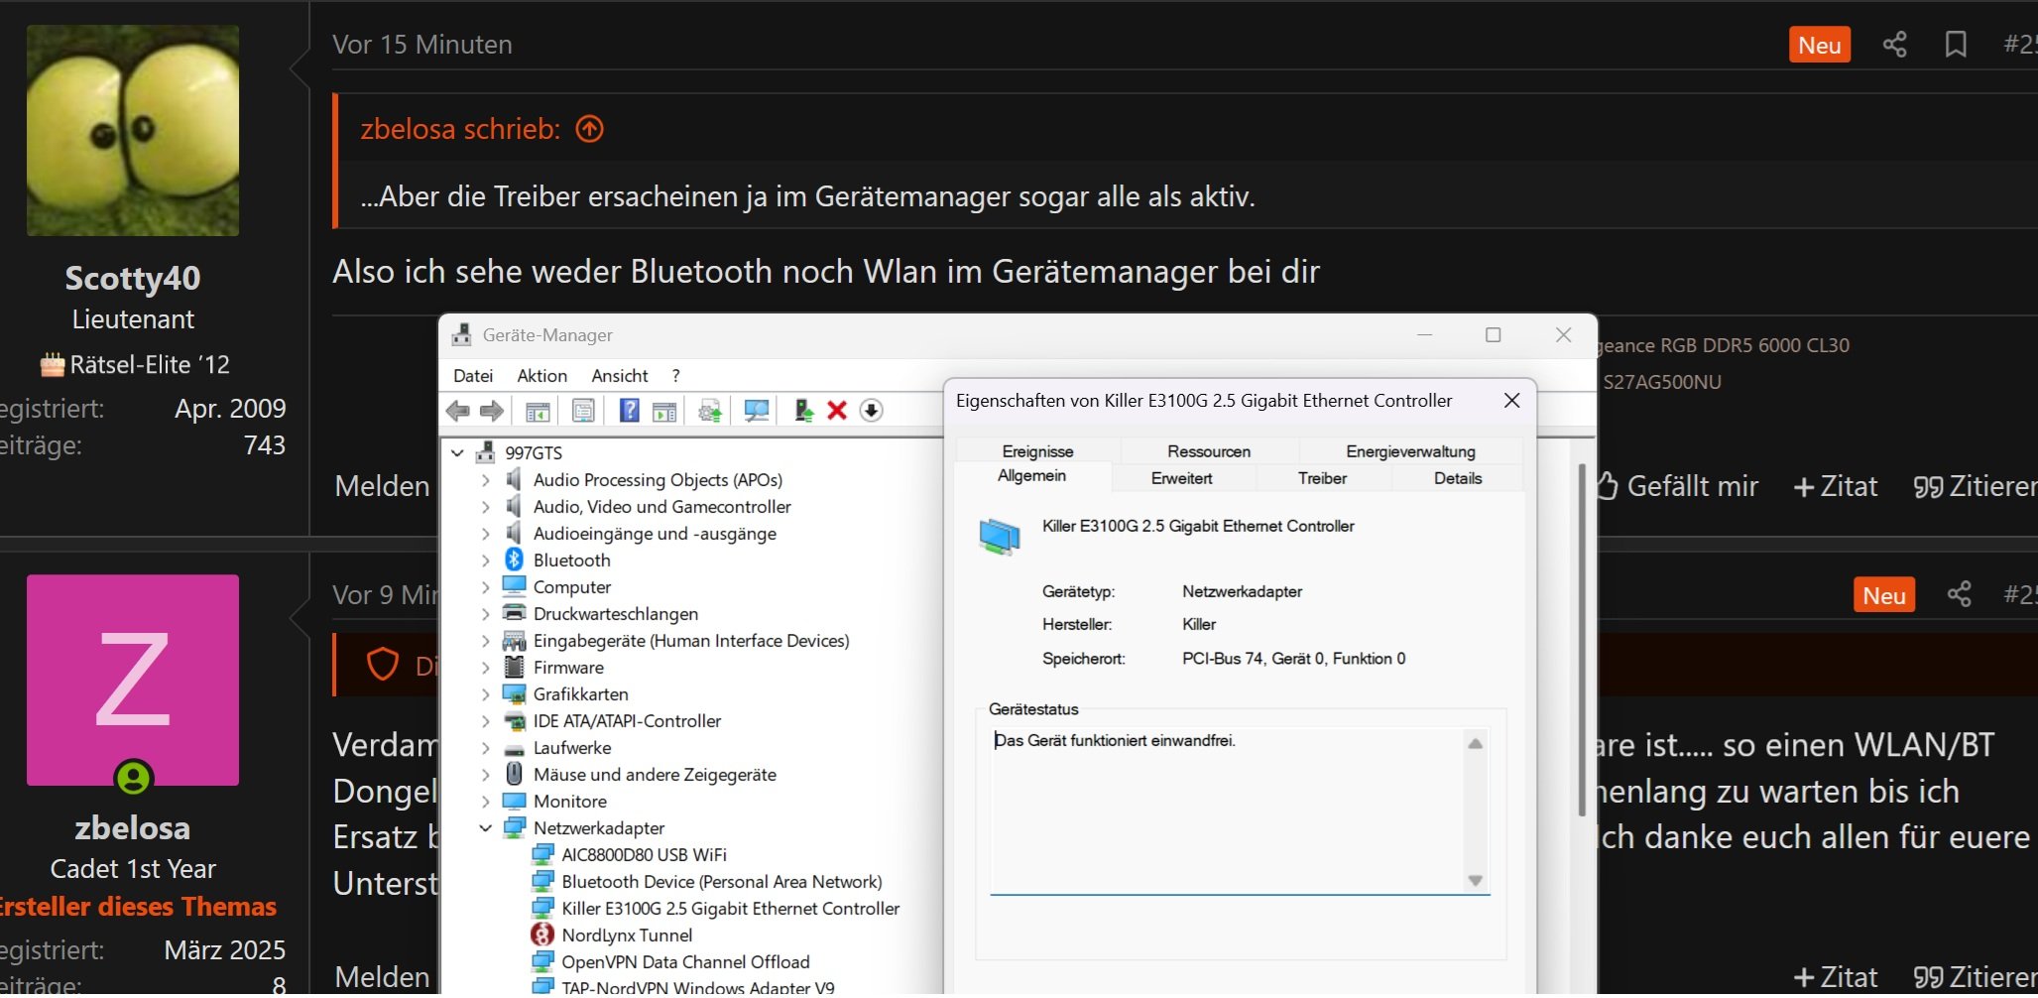Open help via the blue question-mark icon

coord(629,410)
